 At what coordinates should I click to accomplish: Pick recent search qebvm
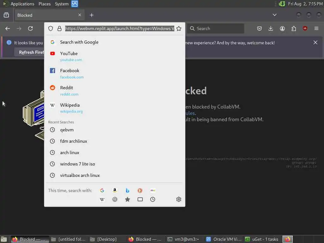(x=115, y=130)
